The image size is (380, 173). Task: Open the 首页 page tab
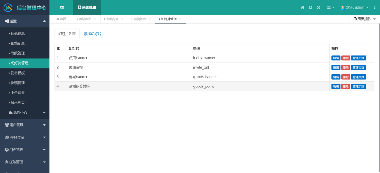pyautogui.click(x=61, y=19)
